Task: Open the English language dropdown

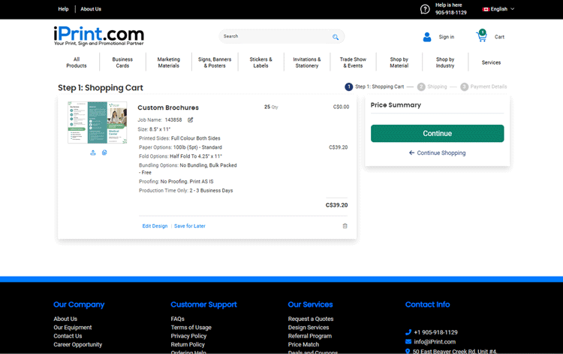Action: (498, 9)
